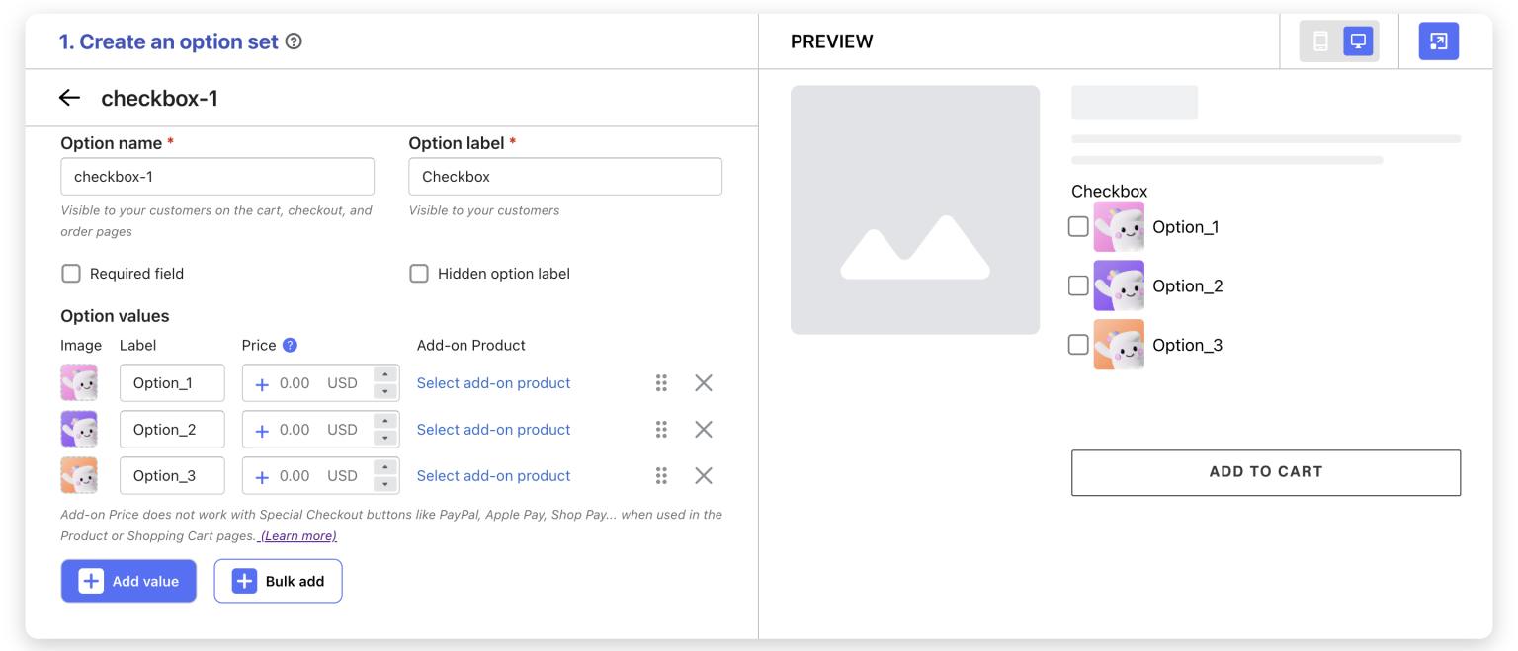Delete the Option_3 value with the X icon
This screenshot has width=1518, height=651.
[x=703, y=475]
